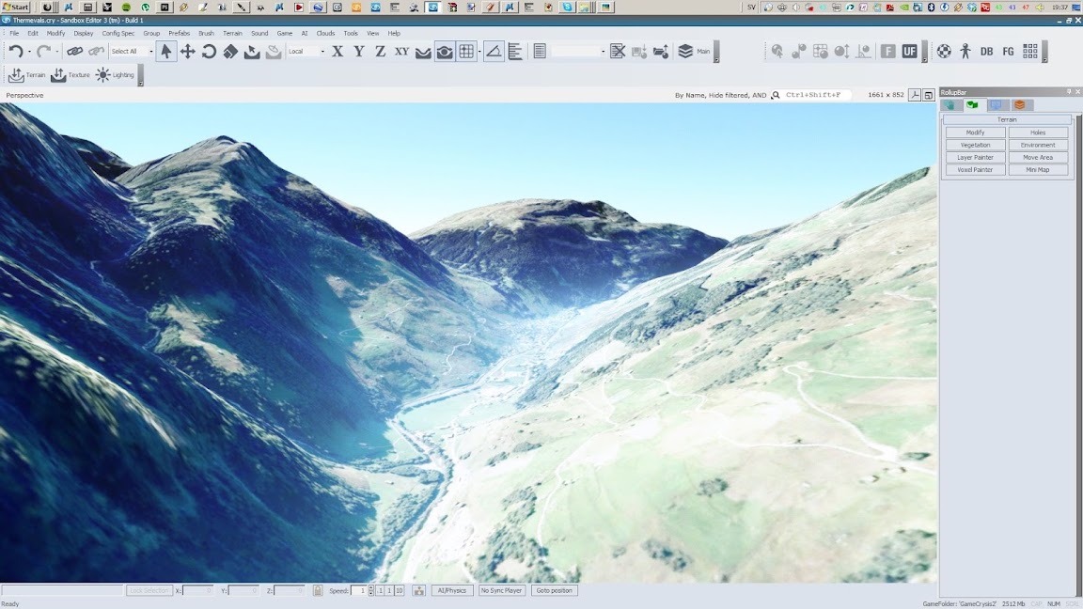Image resolution: width=1083 pixels, height=609 pixels.
Task: Open the FG flow graph editor
Action: (x=1009, y=51)
